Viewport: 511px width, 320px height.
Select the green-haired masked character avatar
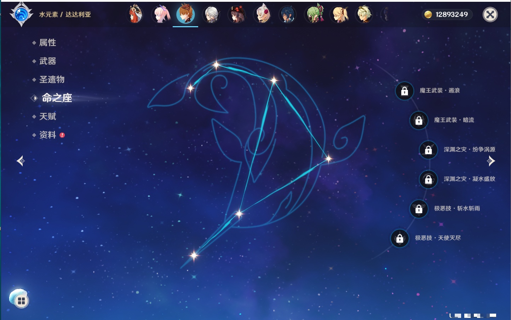point(315,14)
